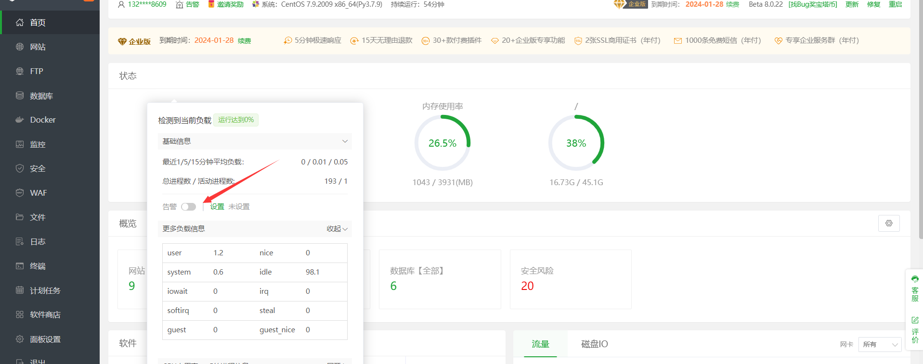923x364 pixels.
Task: Click the user value 1.2
Action: pos(218,253)
